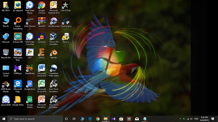Select the Search Everything shortcut
Screen dimensions: 218x122
tap(18, 24)
